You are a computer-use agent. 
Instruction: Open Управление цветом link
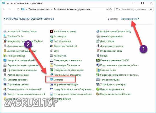coord(18,84)
